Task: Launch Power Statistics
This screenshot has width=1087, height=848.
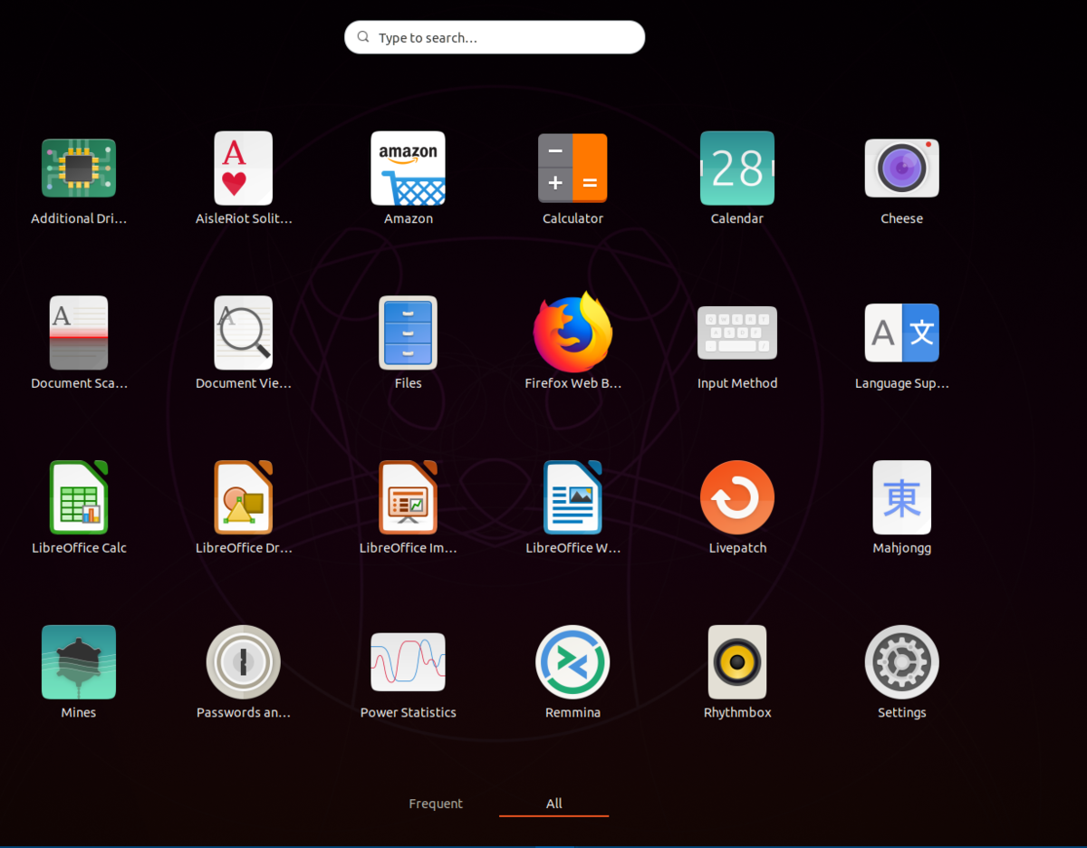Action: (x=409, y=662)
